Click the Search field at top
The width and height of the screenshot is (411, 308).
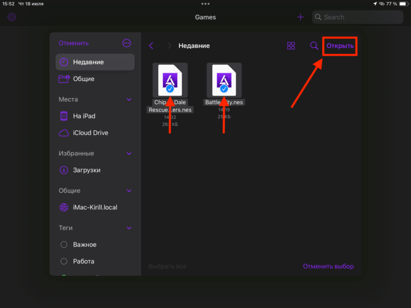[x=358, y=17]
